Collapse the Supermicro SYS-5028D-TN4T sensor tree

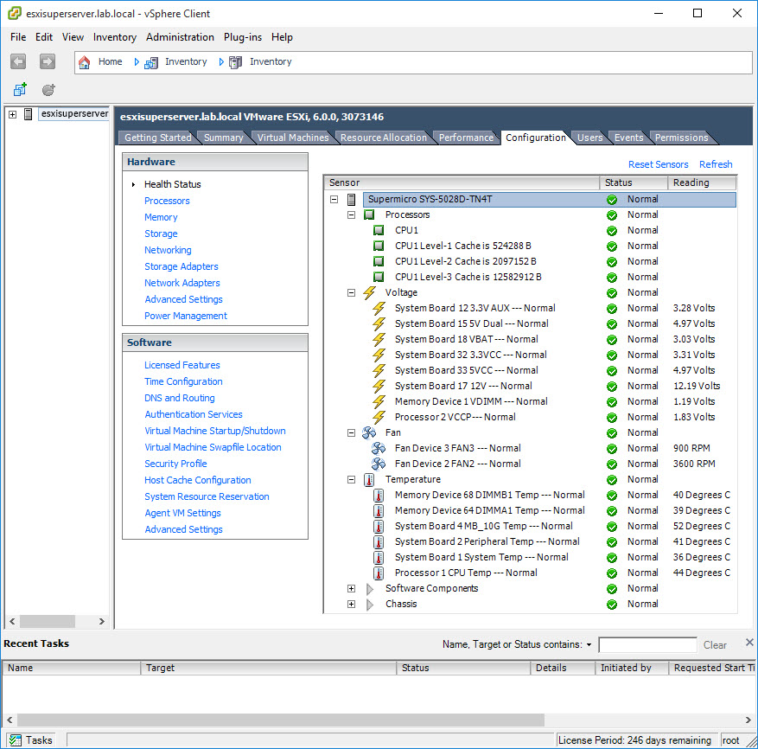point(334,199)
